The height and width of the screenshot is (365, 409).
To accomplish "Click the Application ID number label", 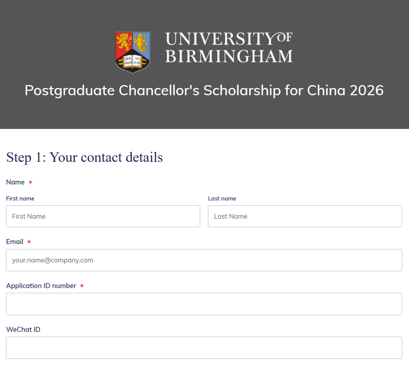I will [x=41, y=286].
